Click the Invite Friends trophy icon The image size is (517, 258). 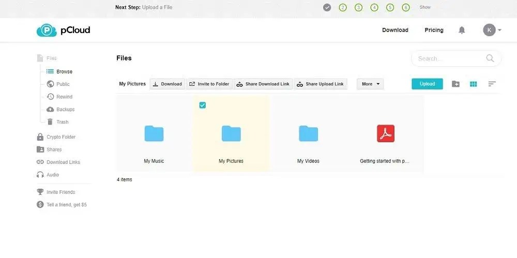(x=40, y=192)
